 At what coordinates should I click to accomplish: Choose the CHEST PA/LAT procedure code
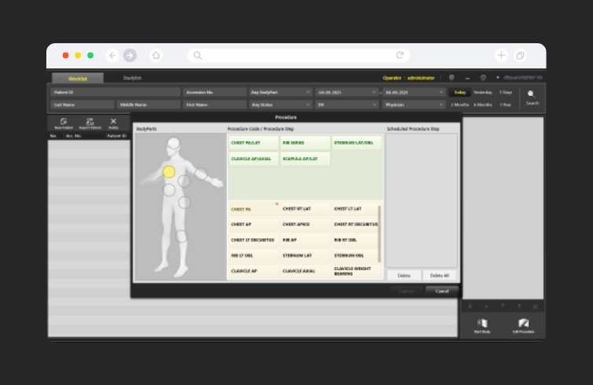[x=254, y=143]
